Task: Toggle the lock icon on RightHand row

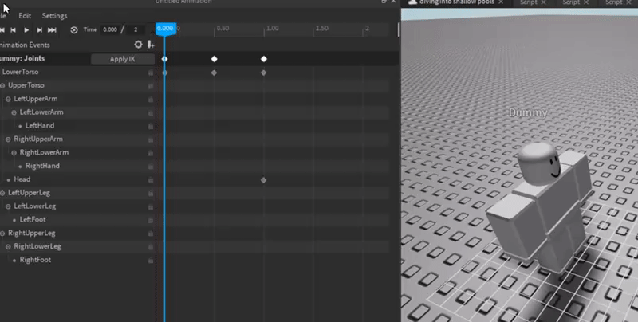Action: 151,167
